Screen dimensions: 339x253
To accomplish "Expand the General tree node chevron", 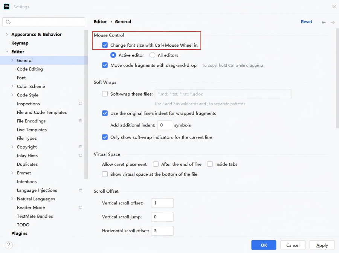I will pyautogui.click(x=12, y=60).
